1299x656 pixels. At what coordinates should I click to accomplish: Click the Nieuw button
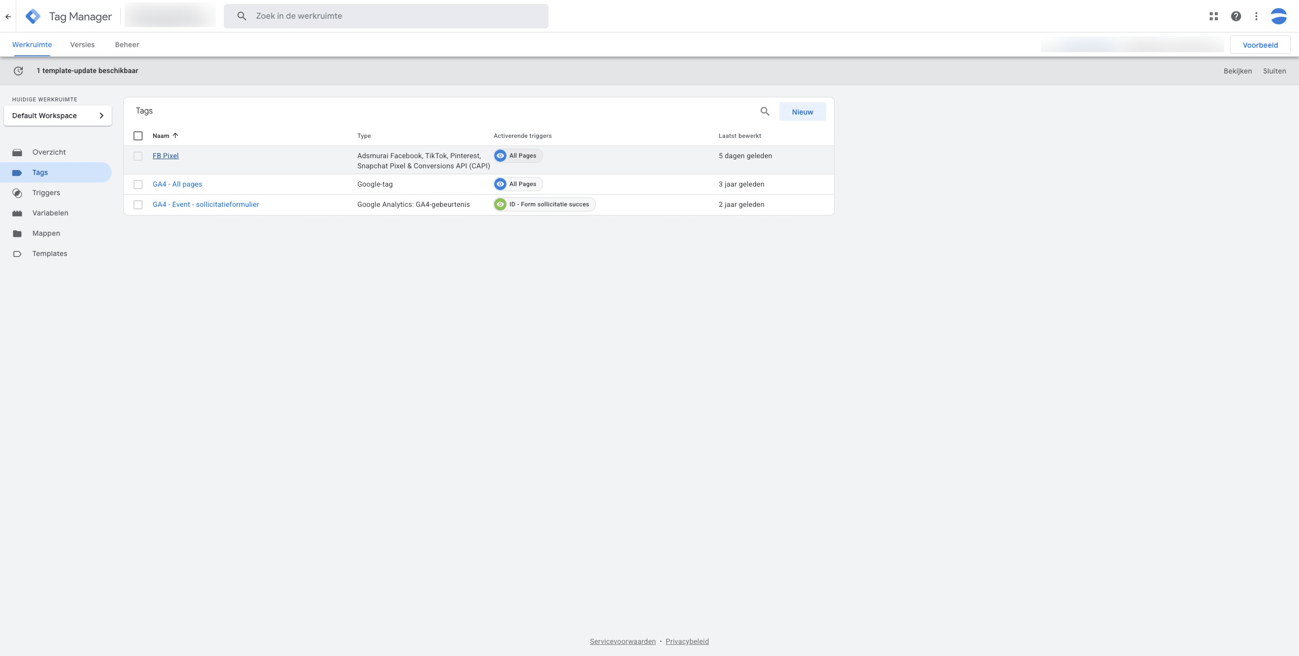tap(802, 112)
